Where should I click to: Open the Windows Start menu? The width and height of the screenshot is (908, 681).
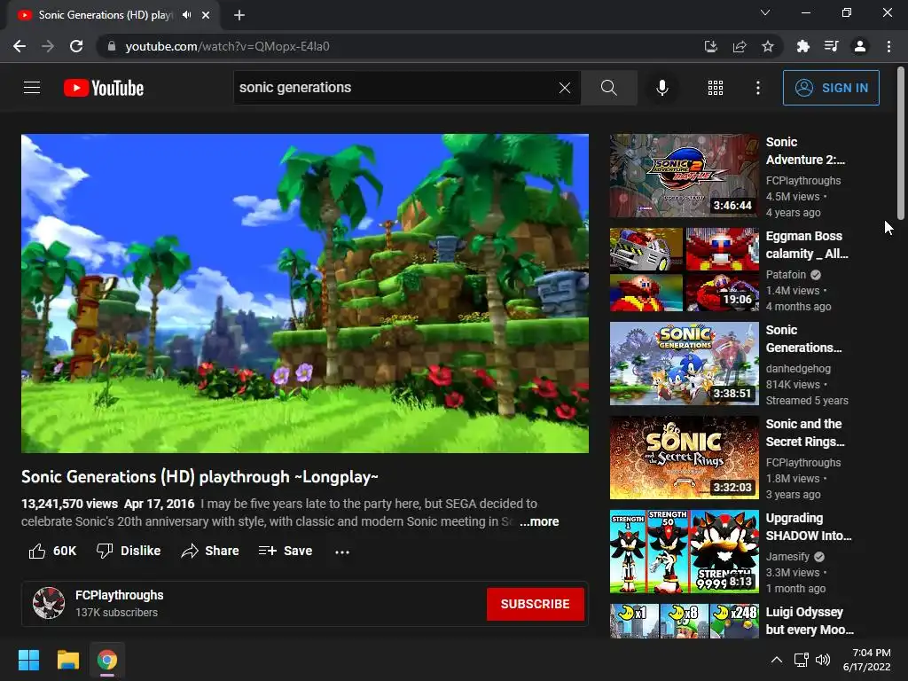[28, 660]
